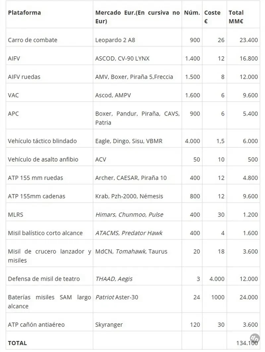Select the ATP 155mm cadenas row label
Viewport: 265px width, 352px height.
click(36, 196)
